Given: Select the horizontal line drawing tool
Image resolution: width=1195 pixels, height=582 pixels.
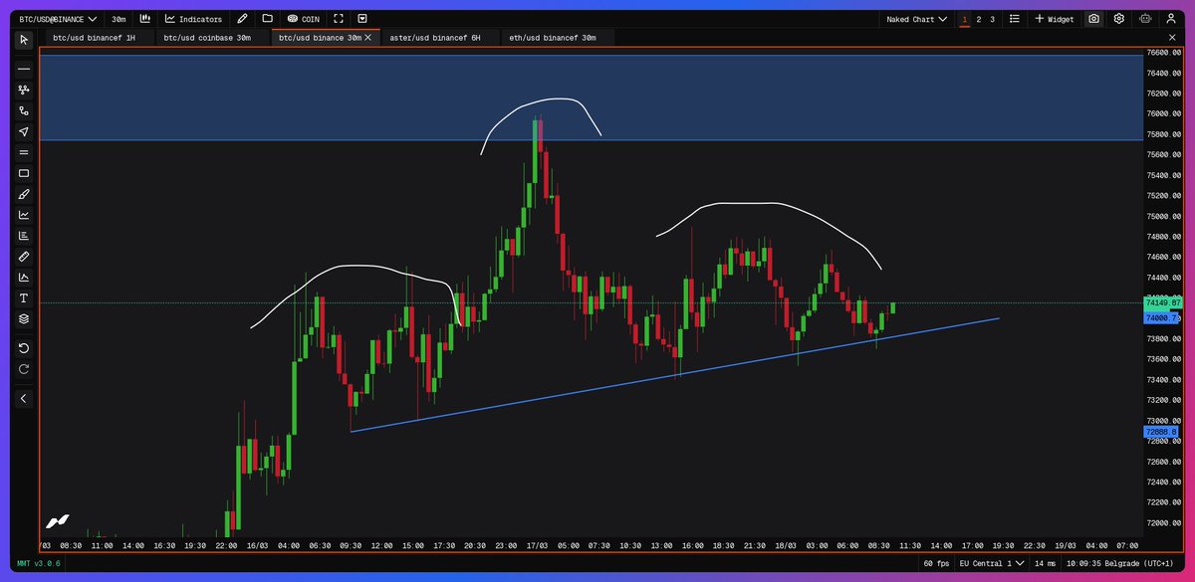Looking at the screenshot, I should (24, 69).
